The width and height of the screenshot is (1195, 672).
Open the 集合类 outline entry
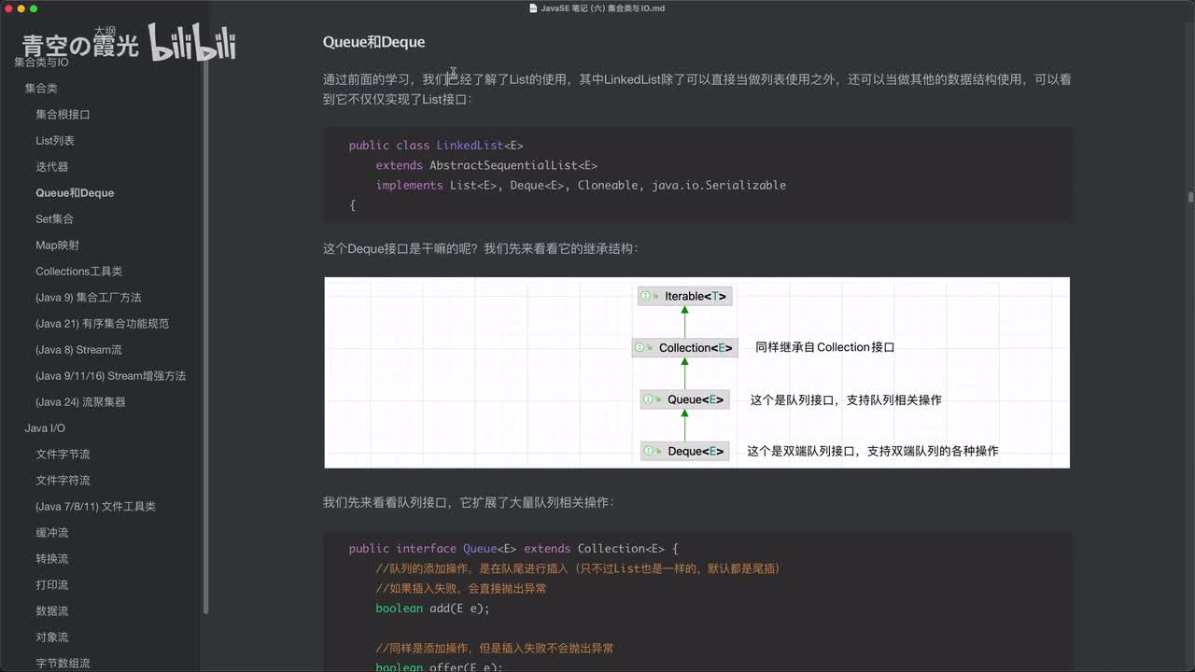click(41, 88)
